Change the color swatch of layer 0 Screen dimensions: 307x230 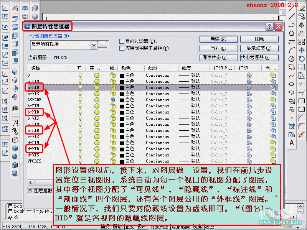pos(122,75)
